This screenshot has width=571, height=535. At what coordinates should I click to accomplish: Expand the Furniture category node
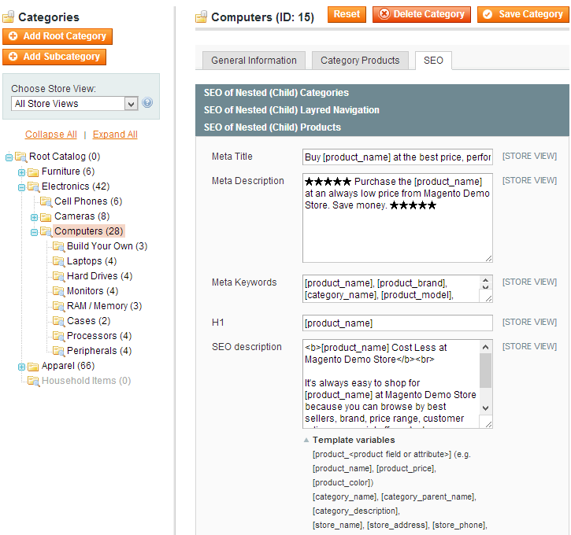point(22,172)
